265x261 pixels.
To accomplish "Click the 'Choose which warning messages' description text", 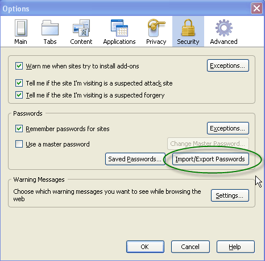I will (x=107, y=195).
